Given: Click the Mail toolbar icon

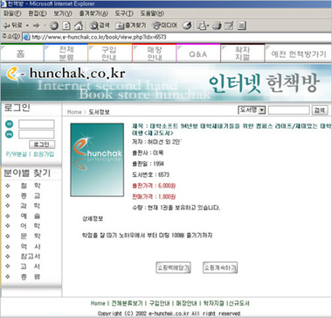Looking at the screenshot, I should pos(203,25).
